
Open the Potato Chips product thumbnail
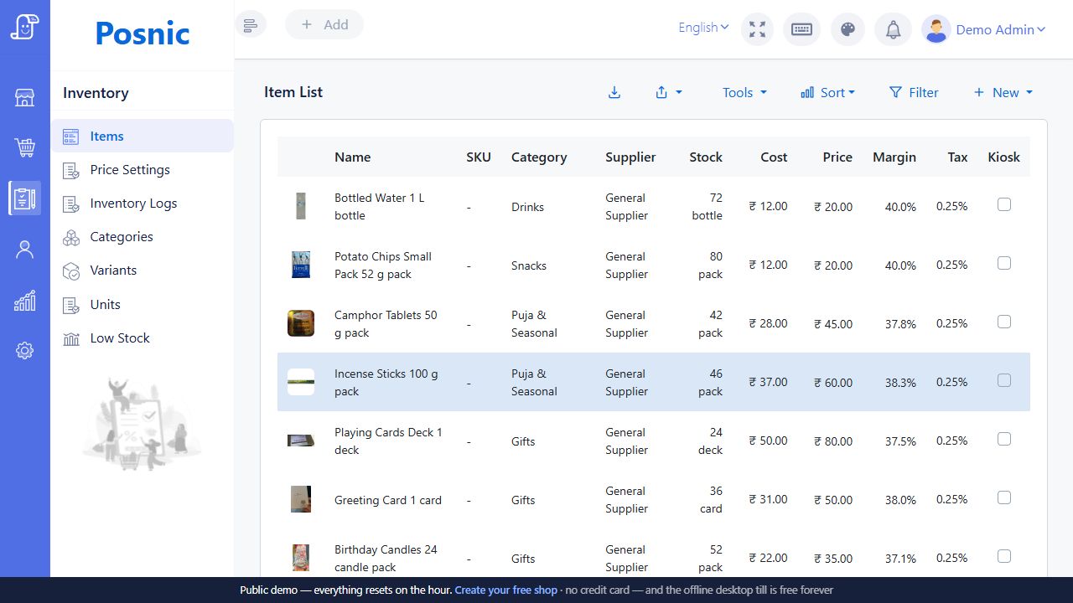(x=301, y=265)
